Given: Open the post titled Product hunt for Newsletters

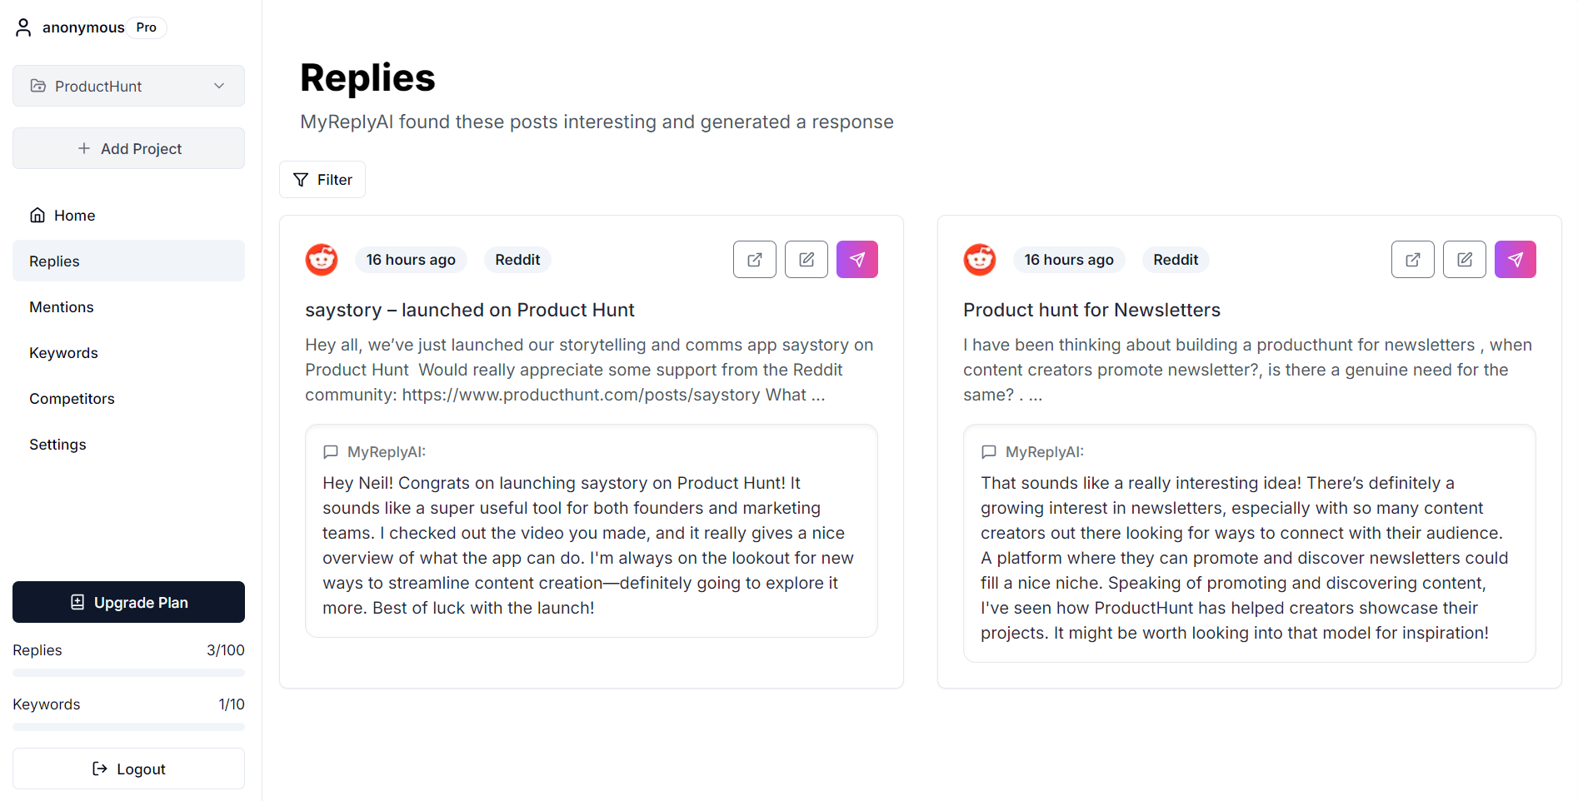Looking at the screenshot, I should [x=1091, y=311].
